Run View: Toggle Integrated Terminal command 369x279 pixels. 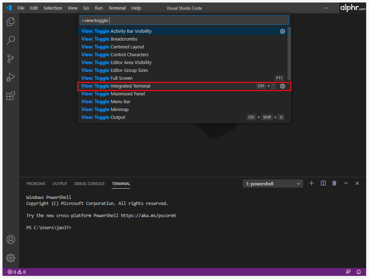click(x=184, y=86)
